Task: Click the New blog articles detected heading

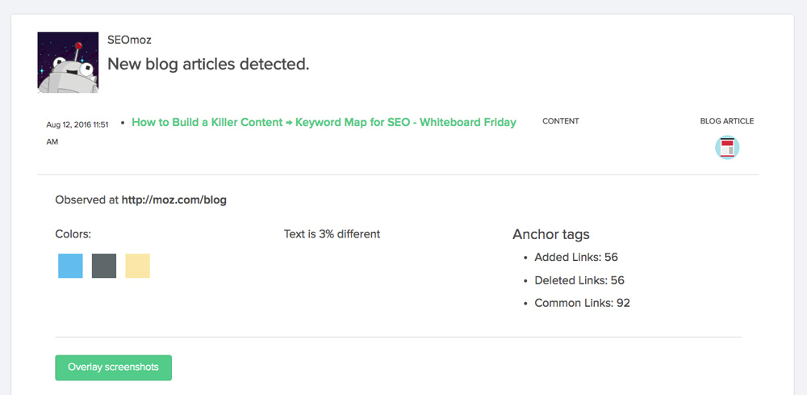Action: 208,64
